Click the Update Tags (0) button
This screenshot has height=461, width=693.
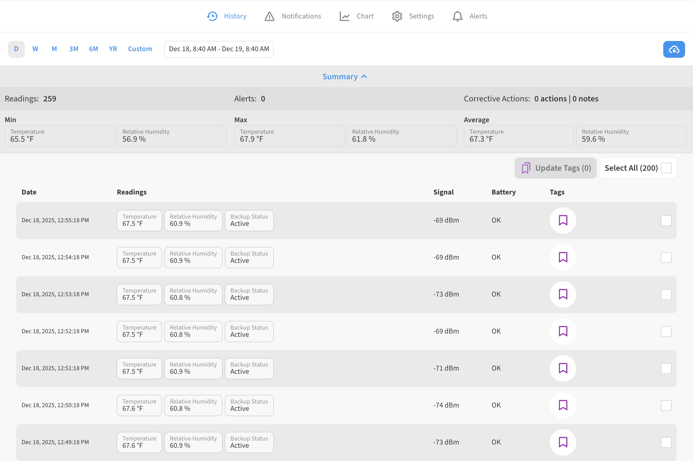[555, 168]
